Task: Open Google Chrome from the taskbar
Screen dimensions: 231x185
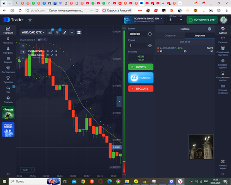Action: coord(83,181)
